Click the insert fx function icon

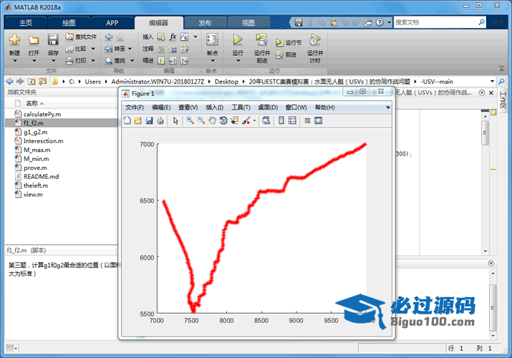[x=173, y=37]
